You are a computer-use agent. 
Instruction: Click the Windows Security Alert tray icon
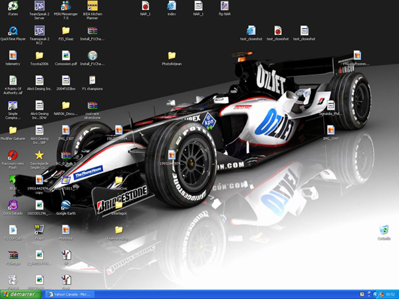(x=382, y=294)
